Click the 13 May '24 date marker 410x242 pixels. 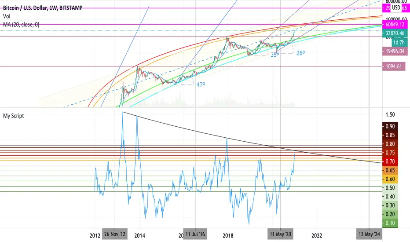[x=369, y=234]
